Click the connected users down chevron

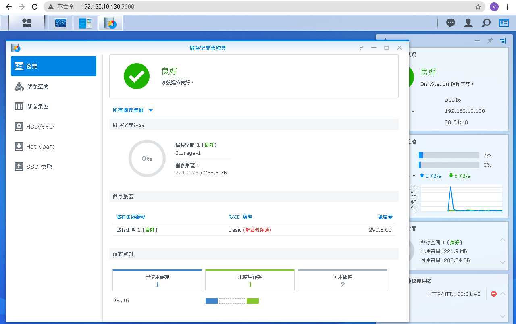pos(503,316)
